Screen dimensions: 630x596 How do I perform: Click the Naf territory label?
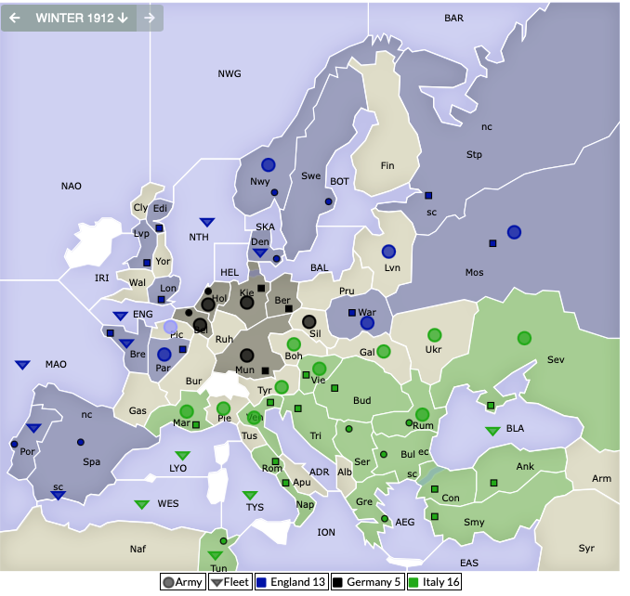(x=138, y=549)
